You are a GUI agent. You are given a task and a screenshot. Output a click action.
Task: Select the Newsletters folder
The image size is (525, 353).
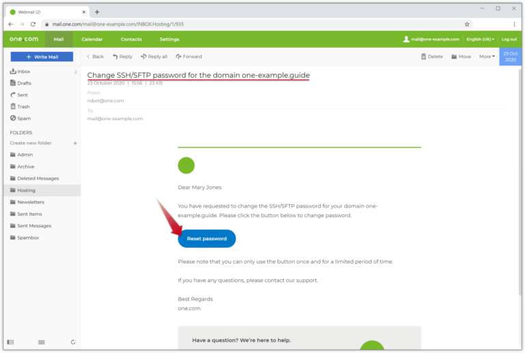42,202
